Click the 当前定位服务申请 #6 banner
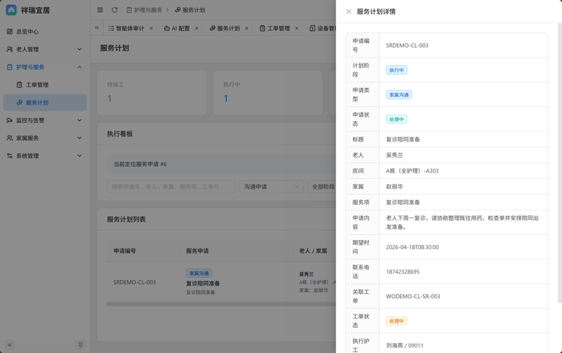The height and width of the screenshot is (353, 562). tap(221, 164)
